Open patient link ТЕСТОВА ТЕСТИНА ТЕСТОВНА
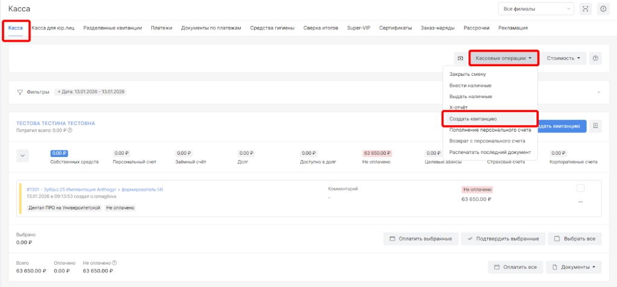Screen dimensions: 617x287 click(x=55, y=123)
